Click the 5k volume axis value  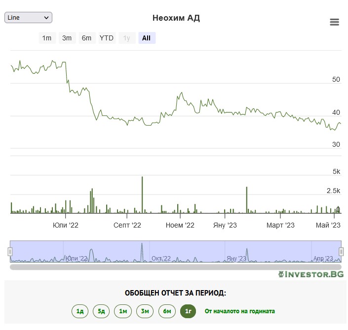tap(337, 171)
